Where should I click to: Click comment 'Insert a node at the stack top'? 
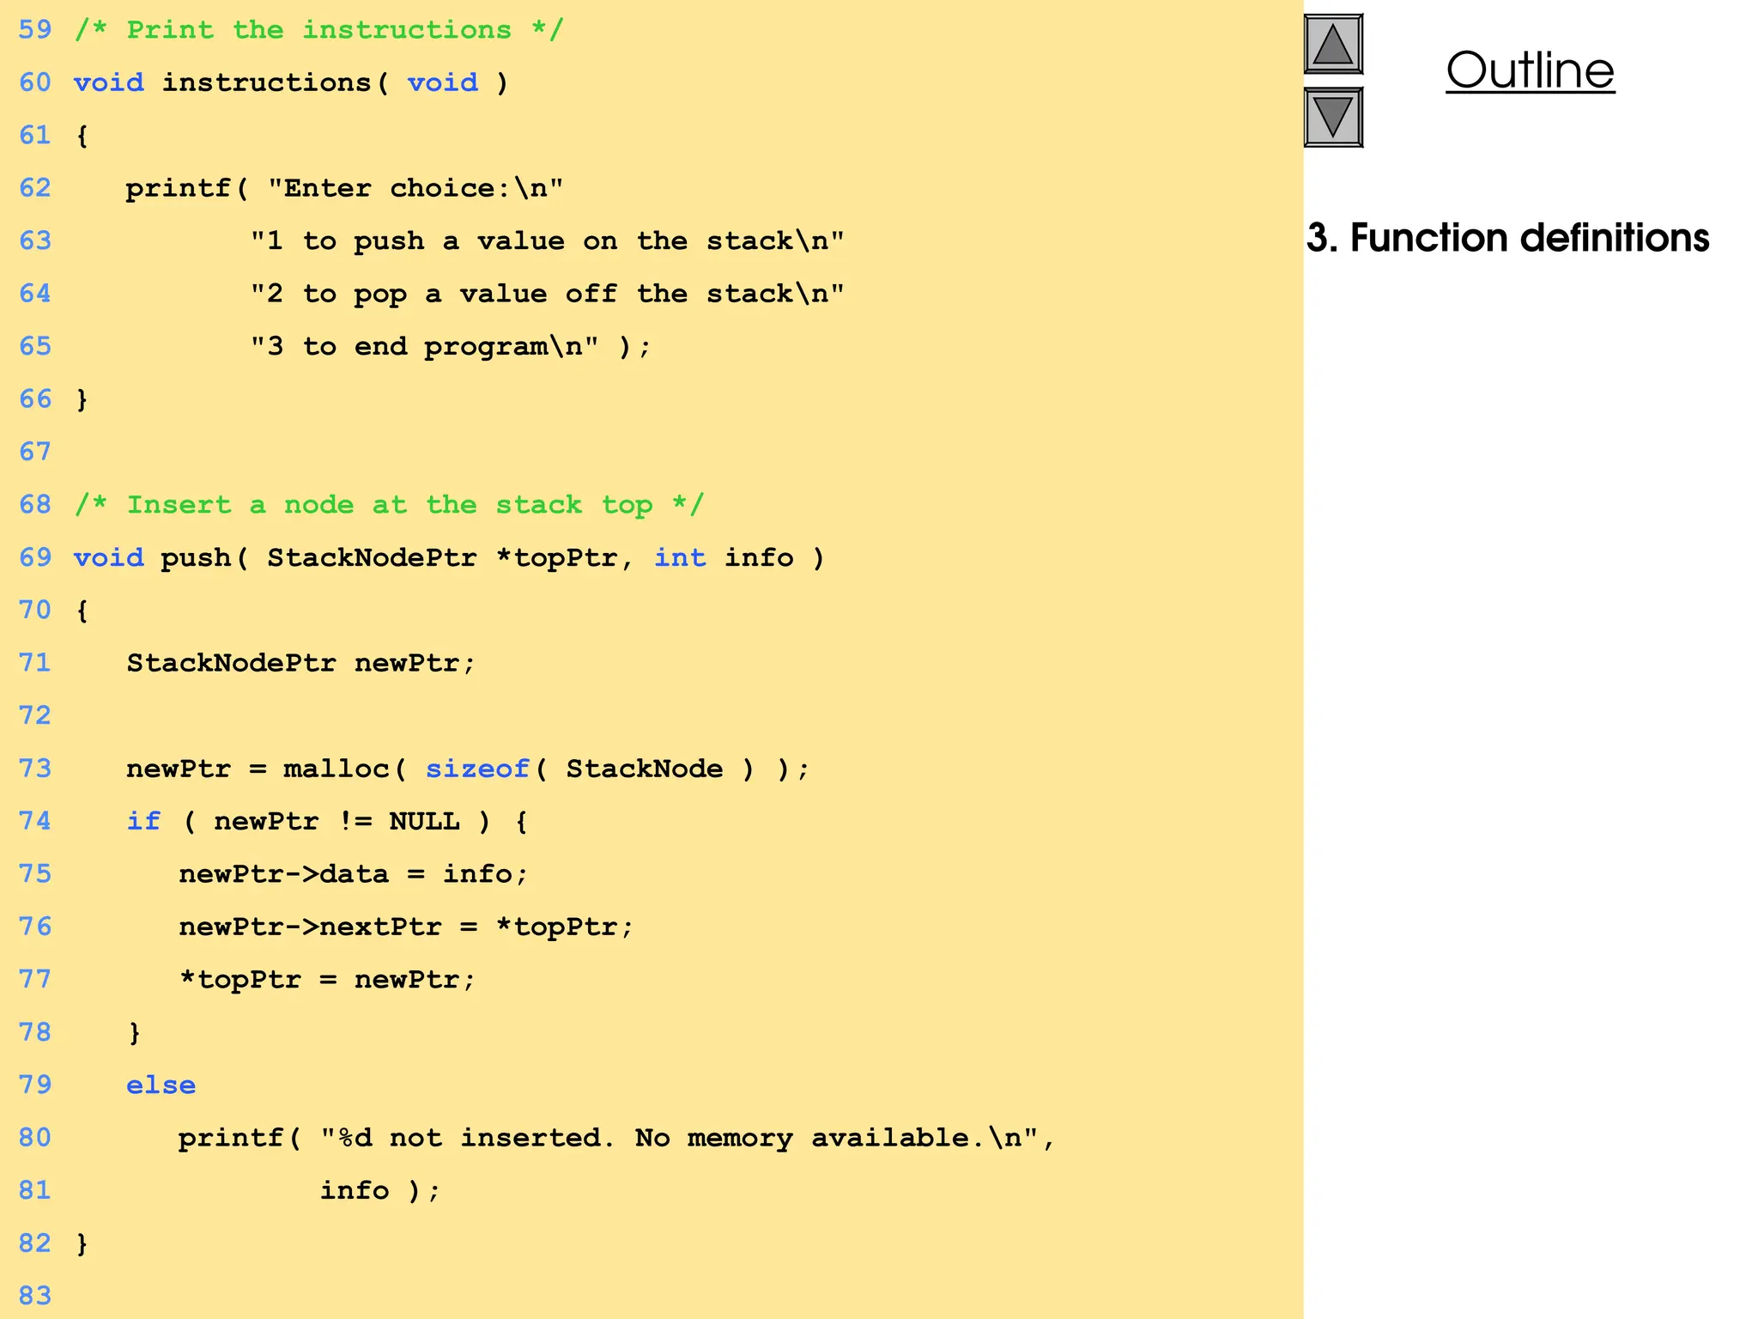[x=389, y=505]
